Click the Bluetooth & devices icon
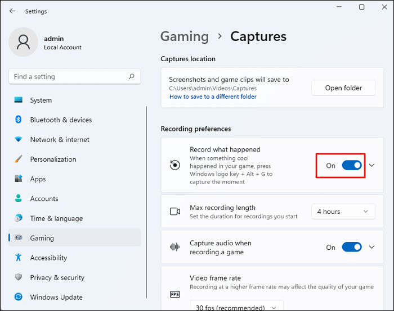The width and height of the screenshot is (394, 311). (19, 120)
